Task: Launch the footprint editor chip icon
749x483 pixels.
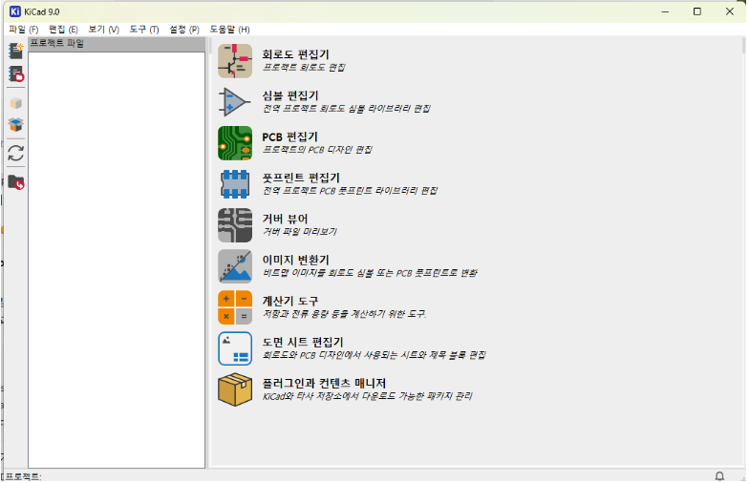Action: click(x=235, y=184)
